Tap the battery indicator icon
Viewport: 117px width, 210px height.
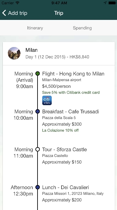[112, 3]
